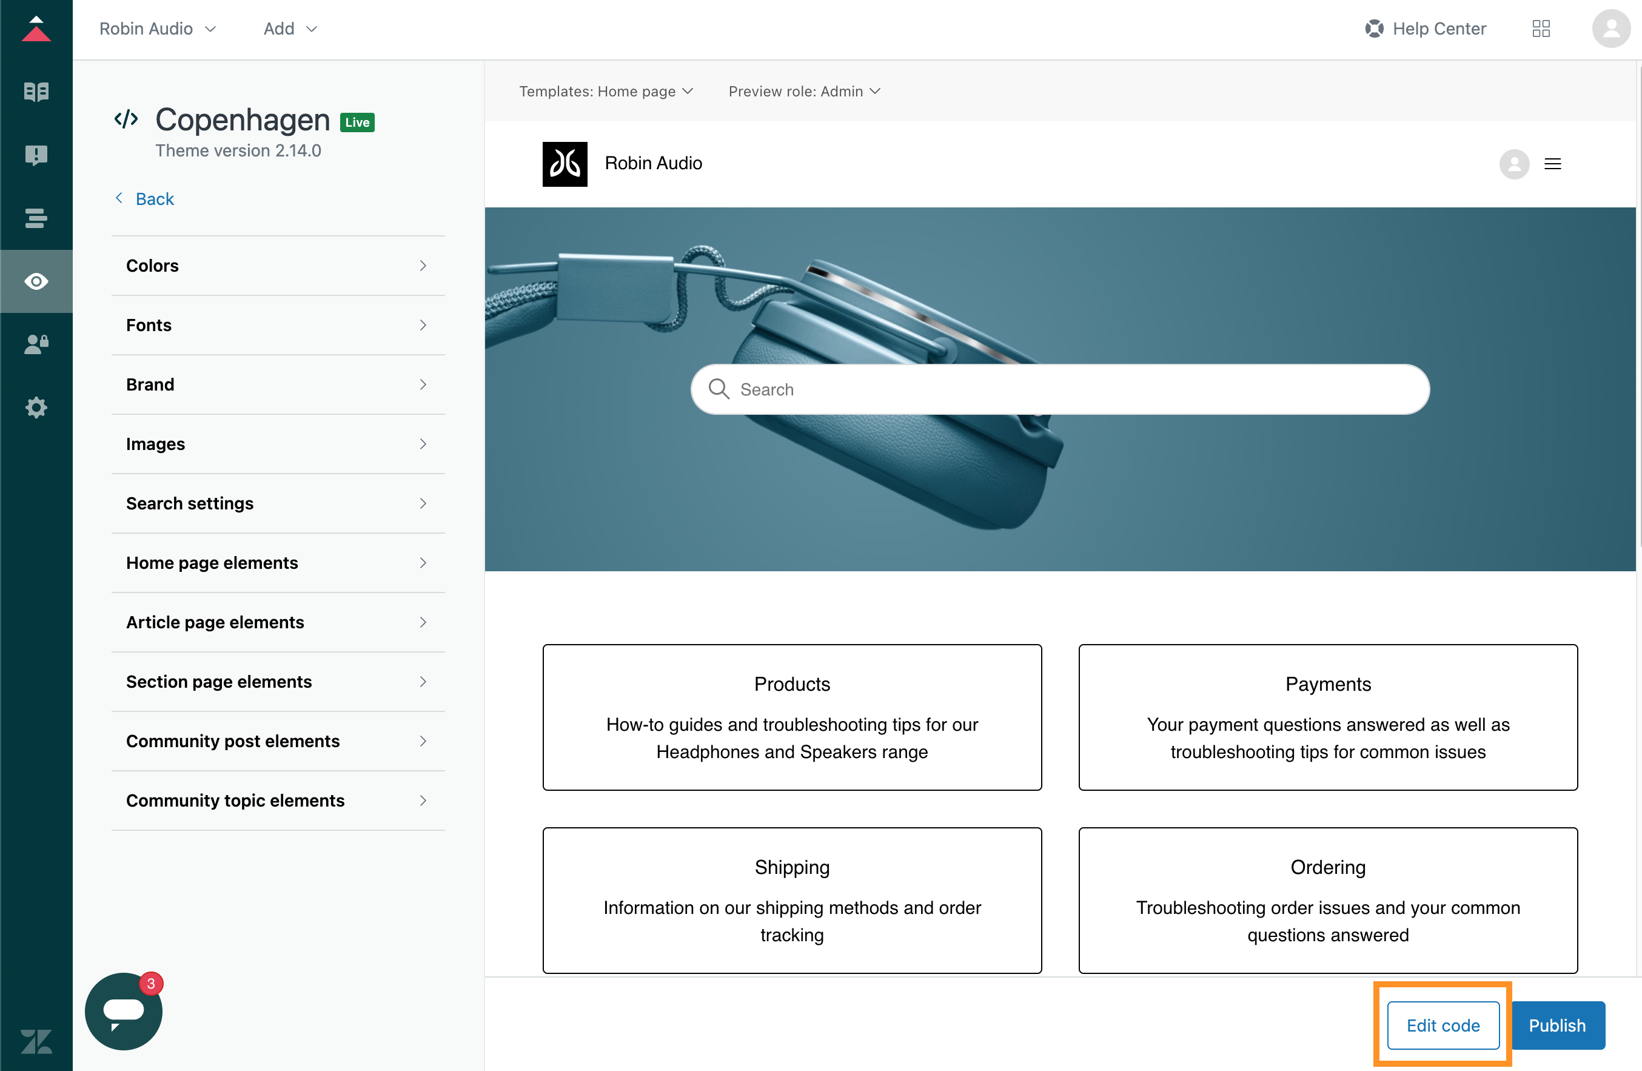Image resolution: width=1642 pixels, height=1071 pixels.
Task: Open the User permissions icon in sidebar
Action: [36, 344]
